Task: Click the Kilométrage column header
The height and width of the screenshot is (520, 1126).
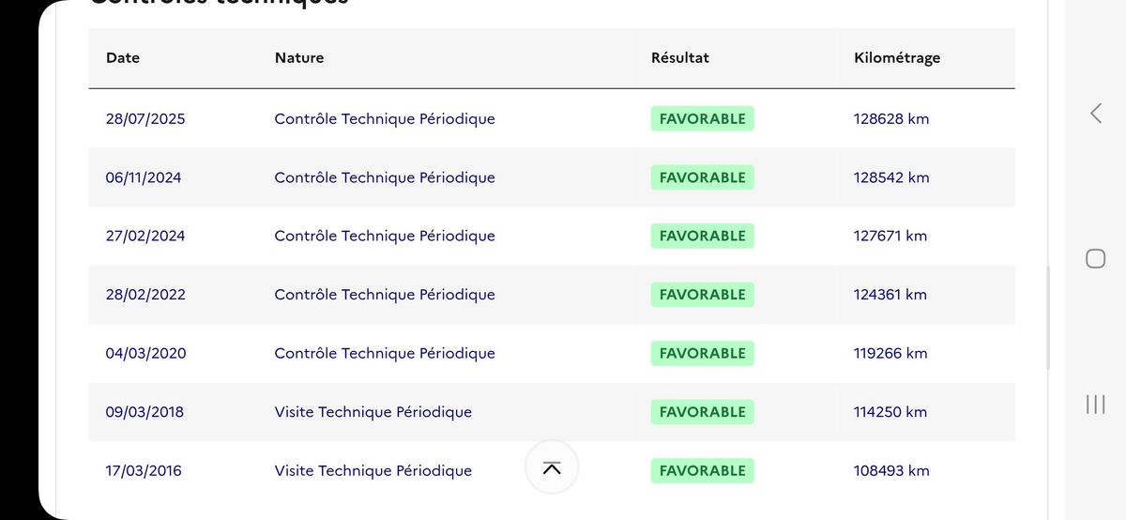Action: tap(897, 58)
